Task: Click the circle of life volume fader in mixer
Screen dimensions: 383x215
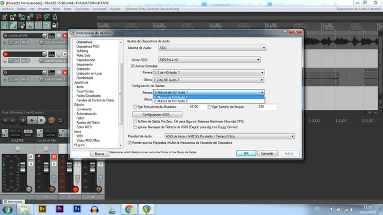Action: (x=46, y=167)
